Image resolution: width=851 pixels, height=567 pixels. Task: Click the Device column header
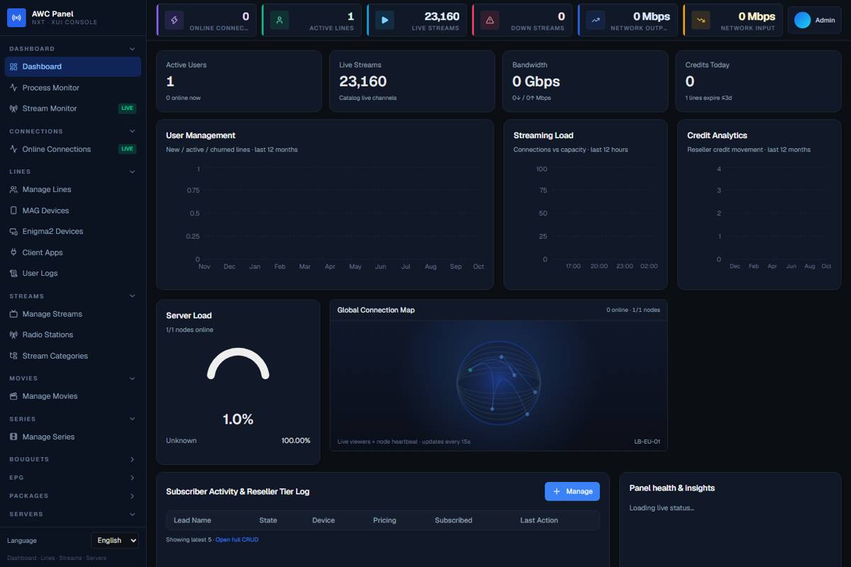(323, 520)
